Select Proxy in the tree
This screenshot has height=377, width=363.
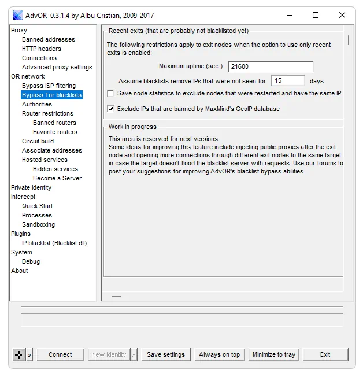point(19,30)
